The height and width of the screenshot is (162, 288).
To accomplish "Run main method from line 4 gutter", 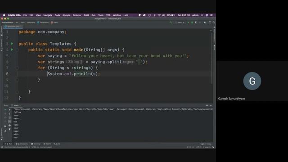I will click(12, 50).
